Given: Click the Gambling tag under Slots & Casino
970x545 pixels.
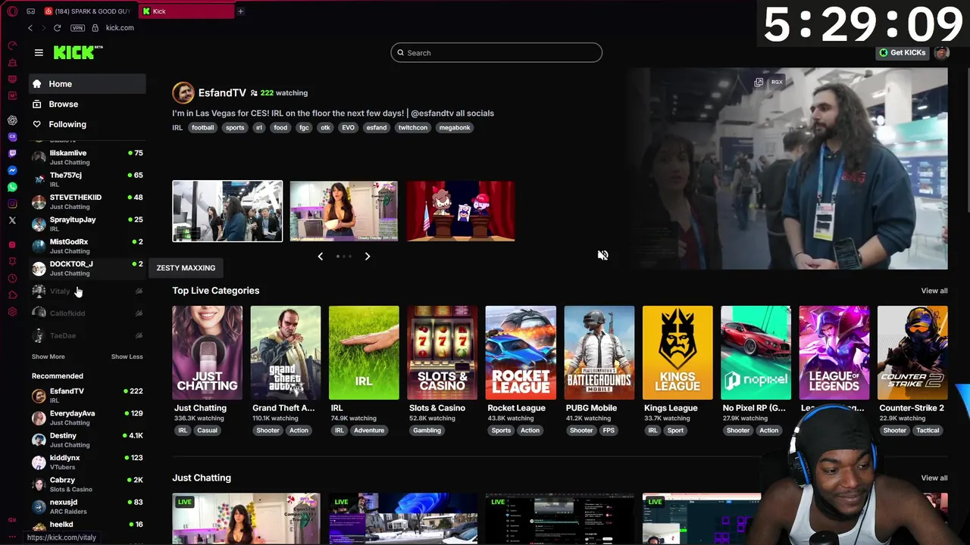Looking at the screenshot, I should tap(427, 431).
